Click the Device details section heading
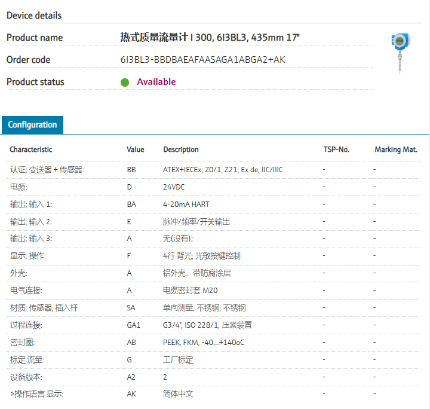 click(34, 15)
